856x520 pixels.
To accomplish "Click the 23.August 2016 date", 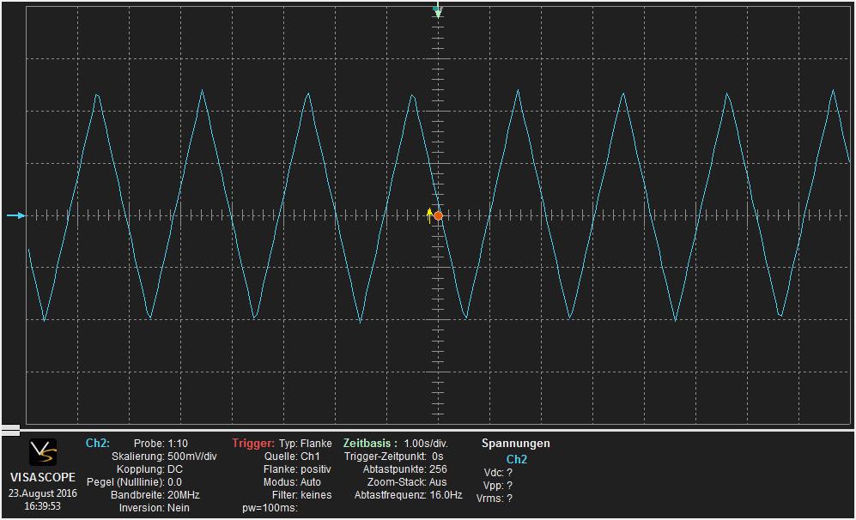I will (43, 493).
